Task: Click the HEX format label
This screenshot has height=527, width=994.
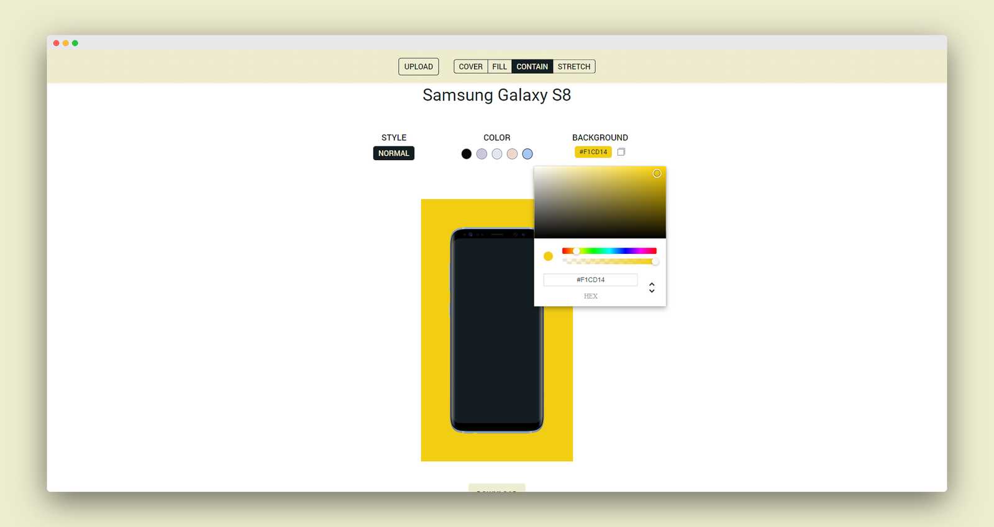Action: 591,296
